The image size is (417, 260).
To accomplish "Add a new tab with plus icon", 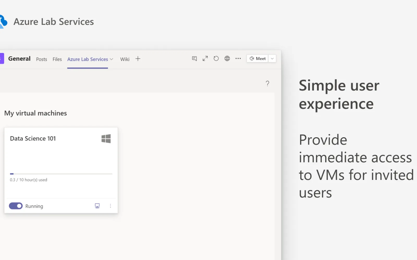I will [138, 59].
